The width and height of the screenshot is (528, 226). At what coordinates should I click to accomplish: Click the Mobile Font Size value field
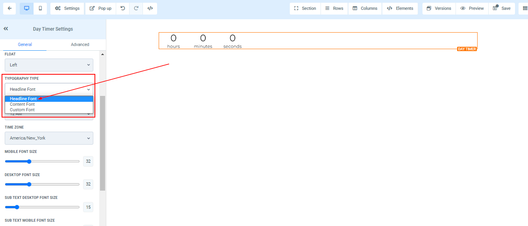(x=88, y=161)
